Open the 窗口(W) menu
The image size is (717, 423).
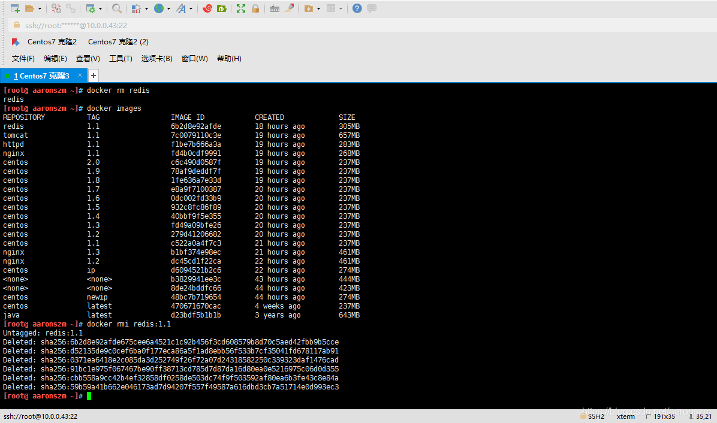[195, 59]
